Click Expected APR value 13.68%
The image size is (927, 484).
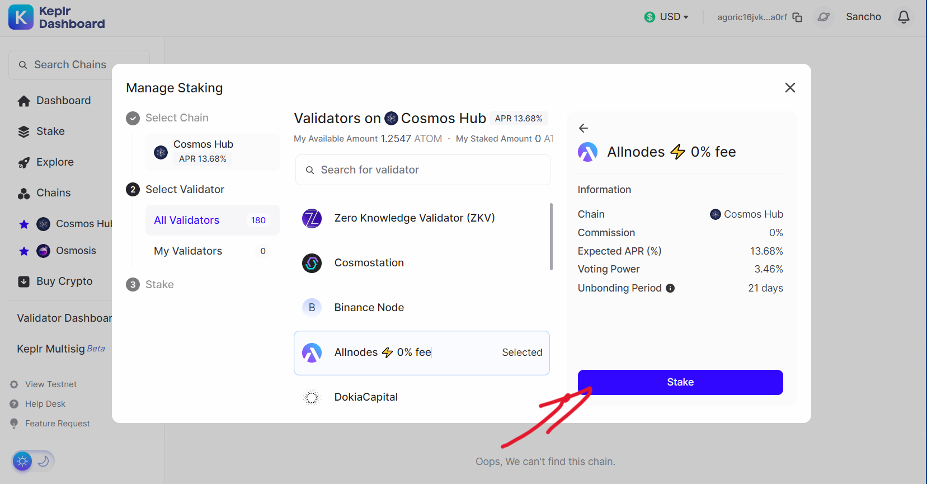(766, 251)
